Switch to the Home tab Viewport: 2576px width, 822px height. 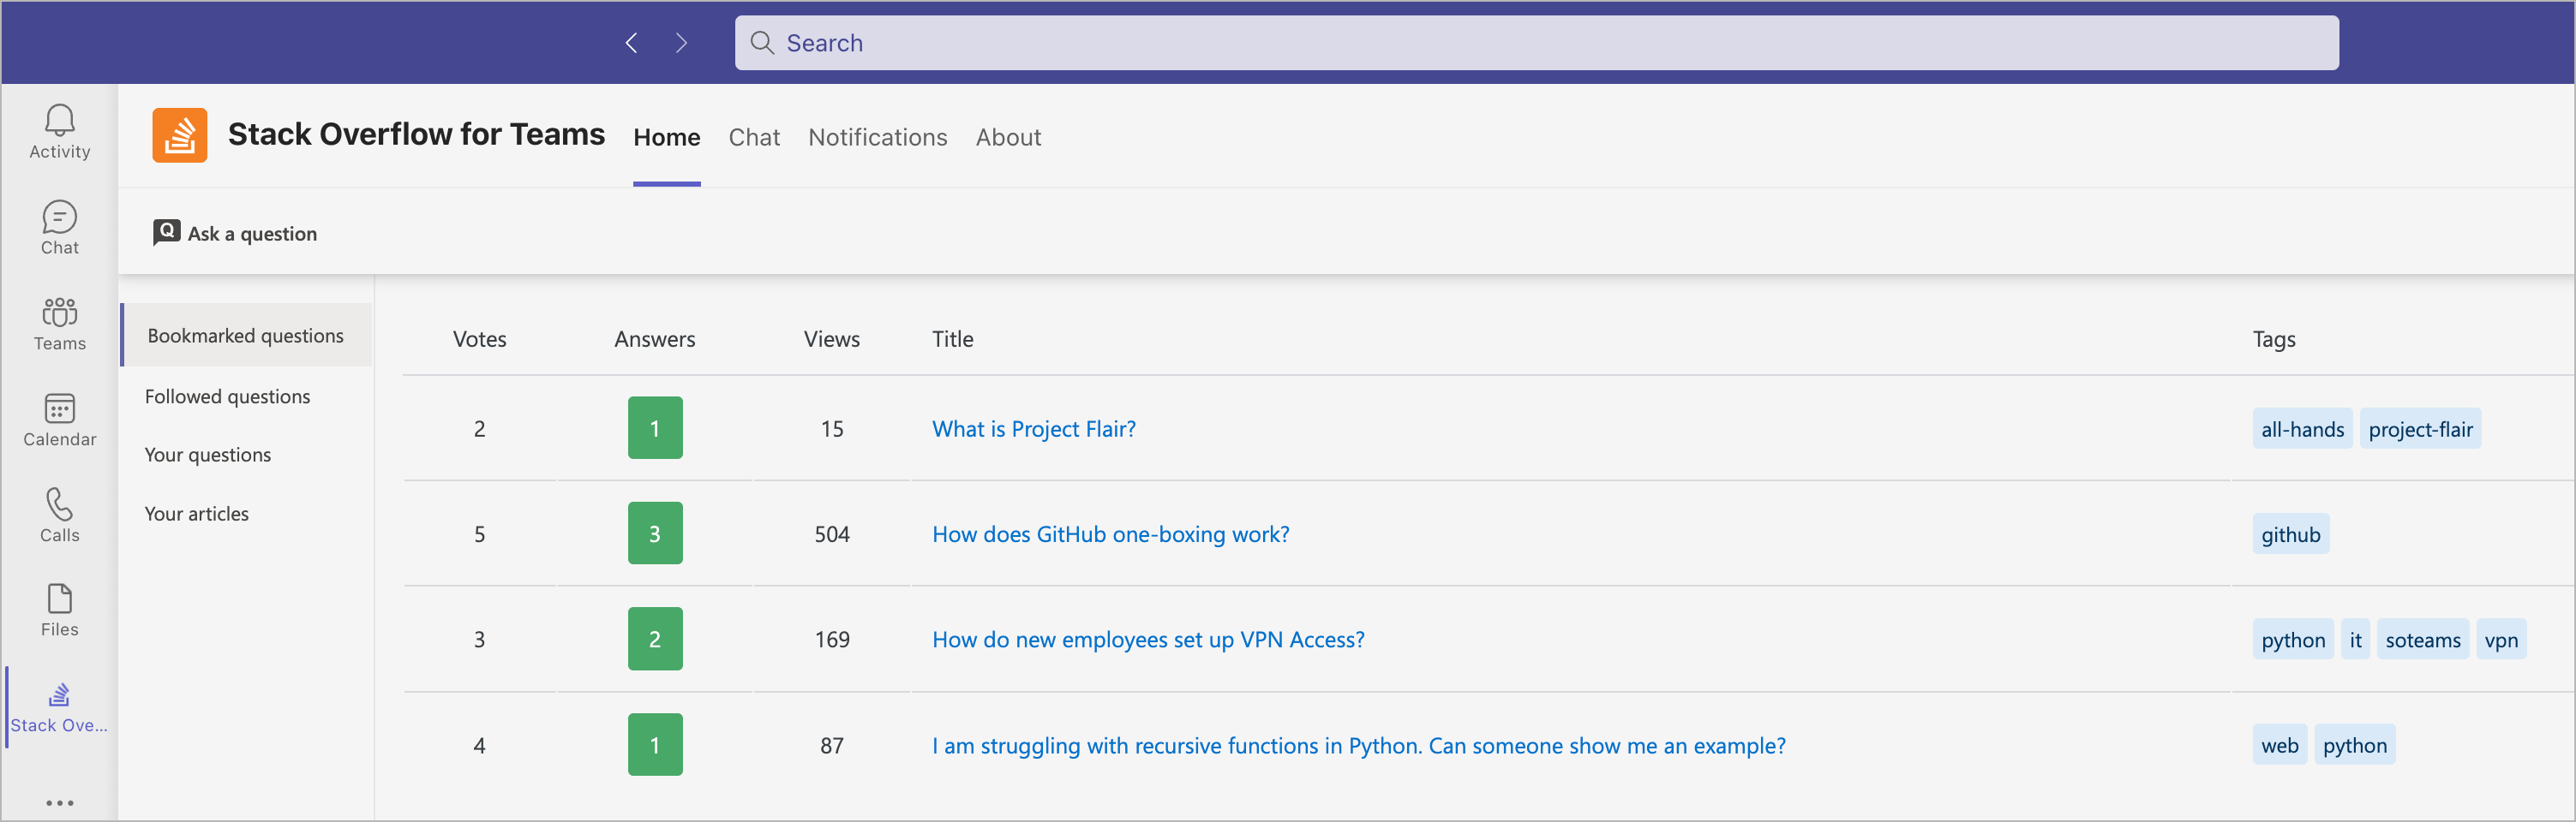coord(667,138)
